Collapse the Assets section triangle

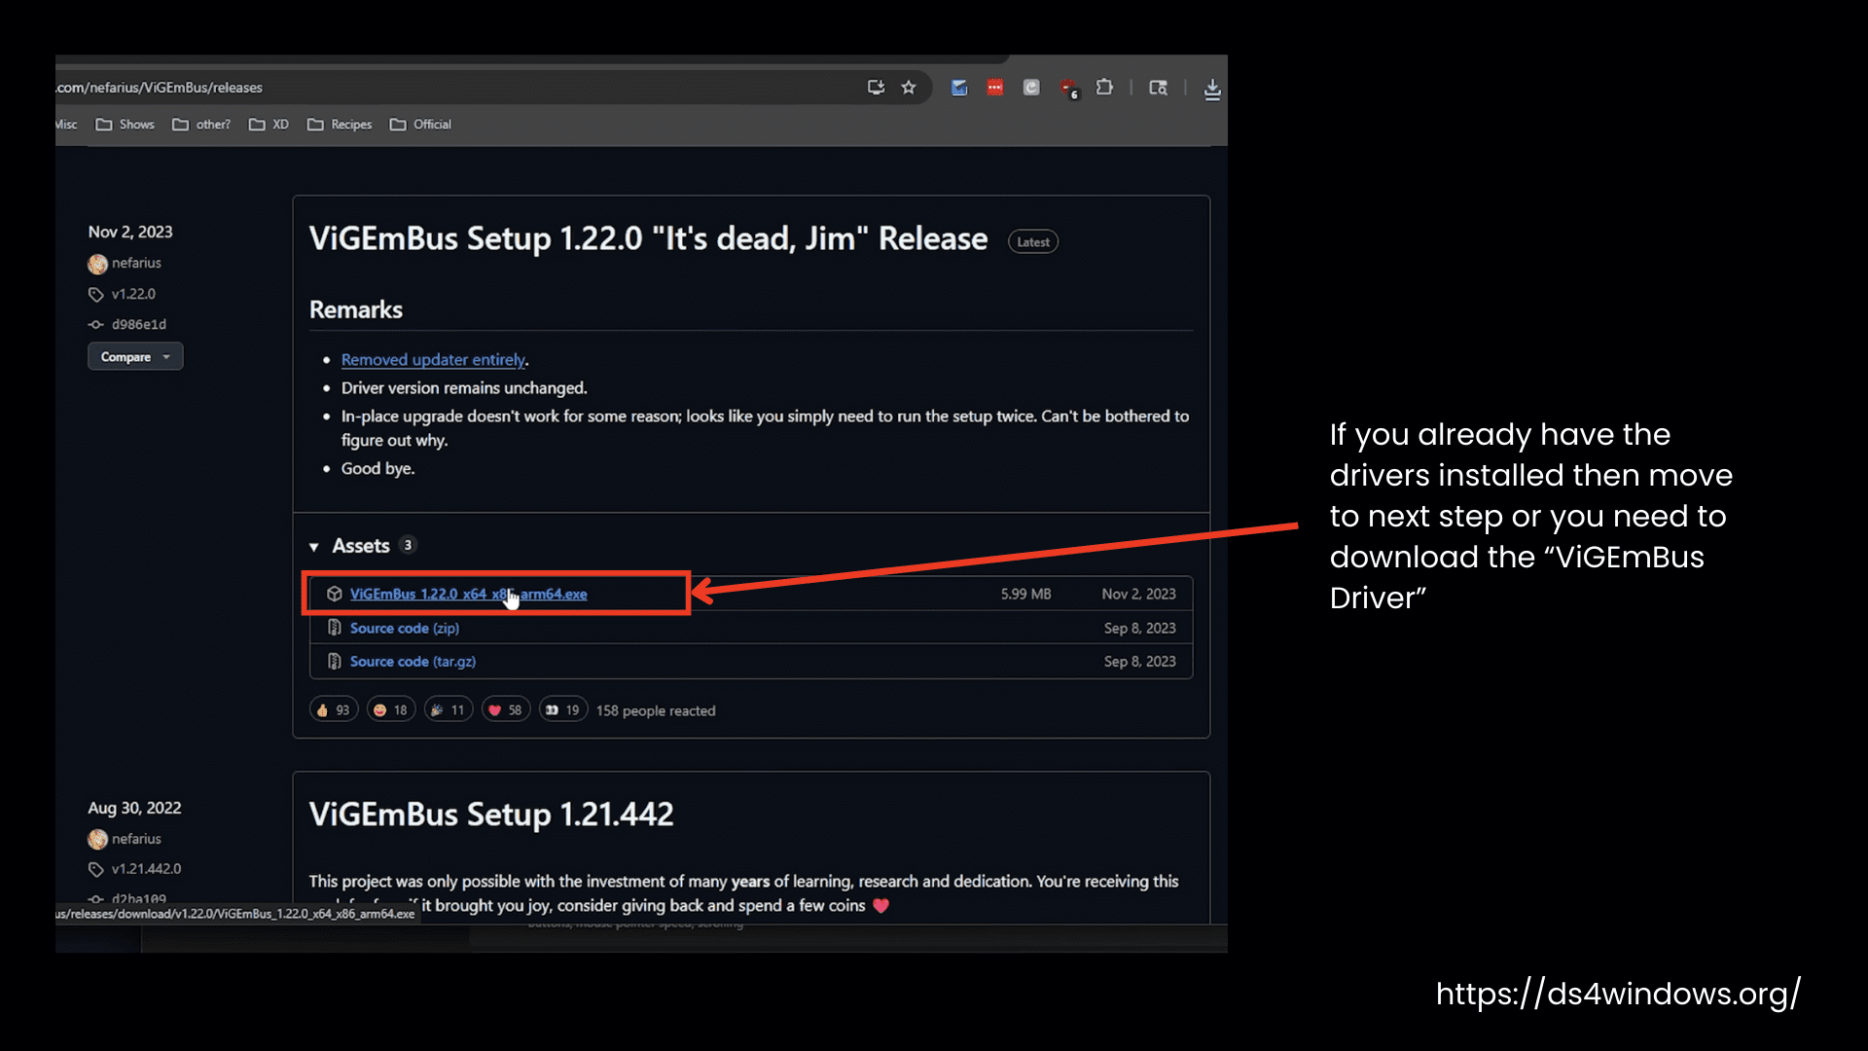(x=314, y=547)
